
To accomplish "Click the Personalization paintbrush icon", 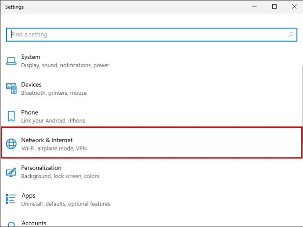I will [11, 172].
